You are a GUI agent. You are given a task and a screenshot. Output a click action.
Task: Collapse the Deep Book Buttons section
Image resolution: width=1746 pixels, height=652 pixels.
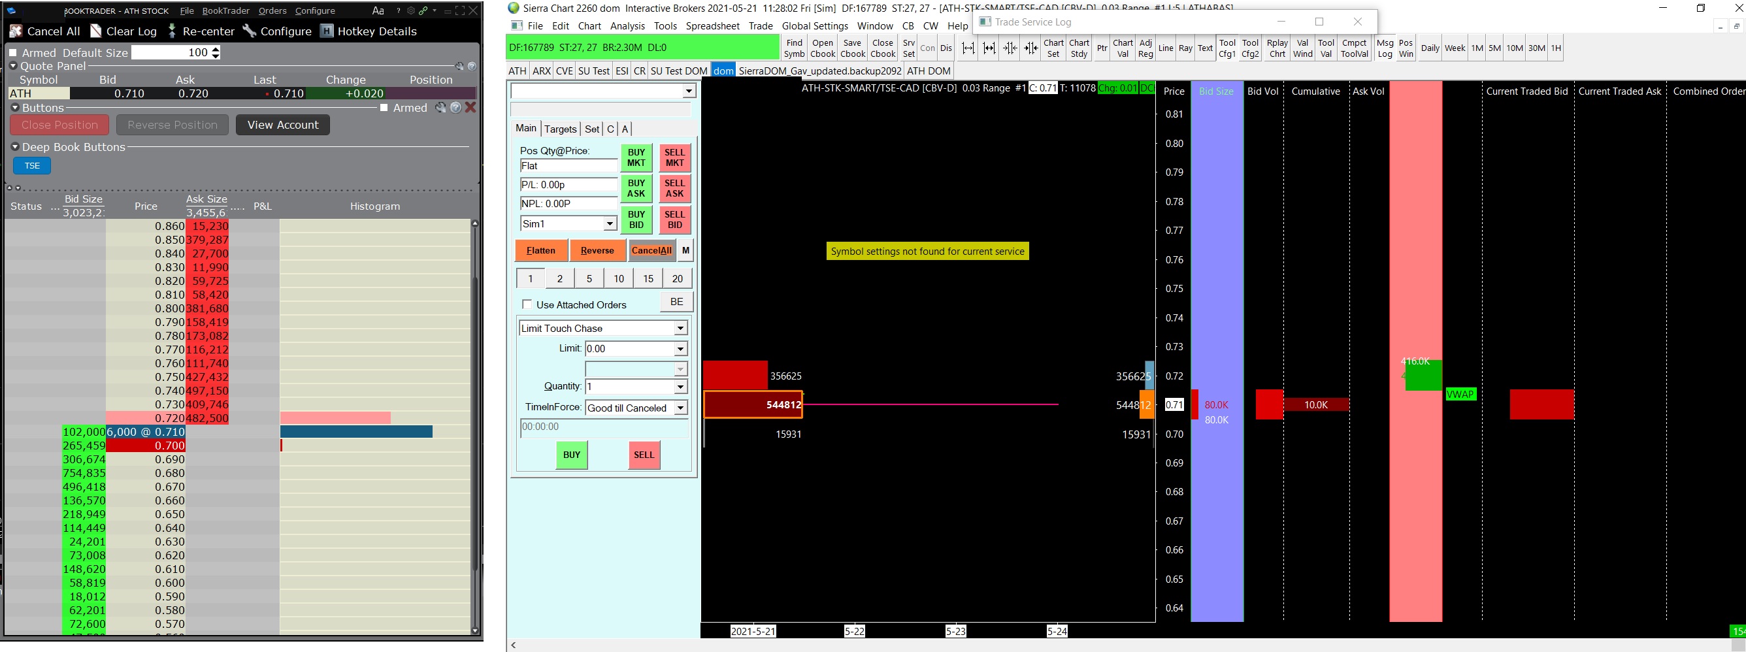pos(15,147)
